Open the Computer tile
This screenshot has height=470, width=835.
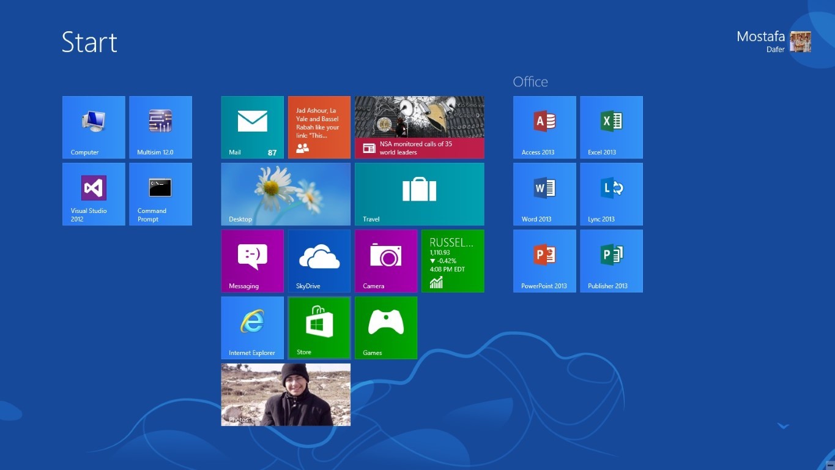point(94,127)
